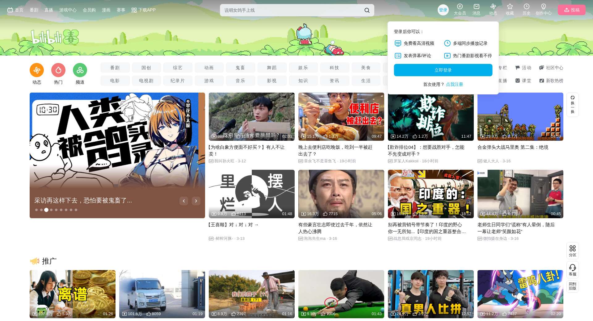
Task: Refresh recommendations with 换一换 button
Action: pos(572,105)
